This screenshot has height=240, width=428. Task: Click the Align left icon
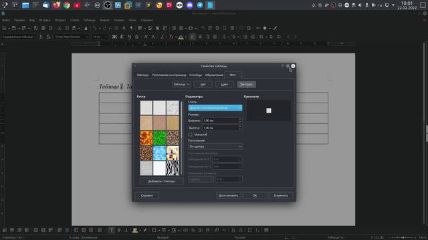coord(193,37)
